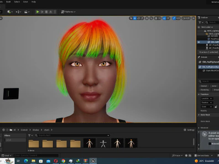The height and width of the screenshot is (164, 219).
Task: Toggle rotation snapping in viewport
Action: tap(164, 18)
